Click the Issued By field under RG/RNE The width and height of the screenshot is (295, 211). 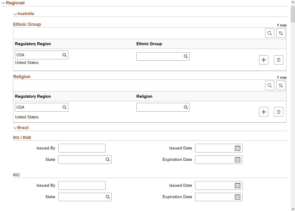coord(82,148)
